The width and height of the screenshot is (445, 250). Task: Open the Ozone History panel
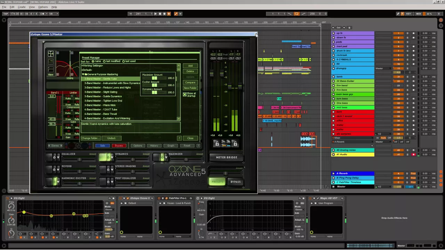tap(154, 146)
